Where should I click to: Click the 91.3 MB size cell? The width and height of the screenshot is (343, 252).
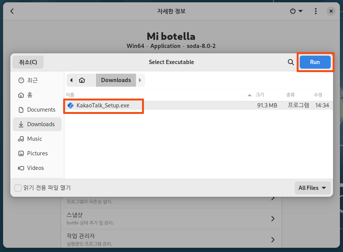267,105
